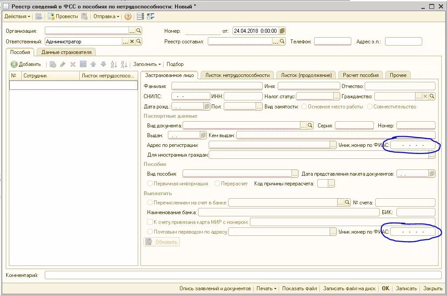The width and height of the screenshot is (447, 296).
Task: Open selection ellipsis in Организация field
Action: (132, 31)
